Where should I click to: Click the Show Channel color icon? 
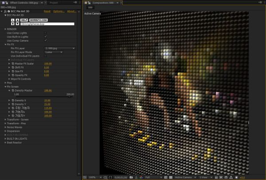pyautogui.click(x=141, y=177)
